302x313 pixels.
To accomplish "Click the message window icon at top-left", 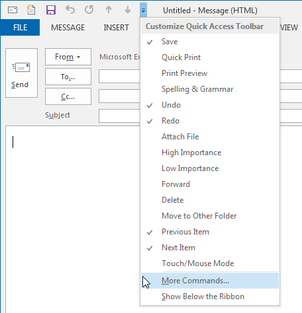I will pos(13,10).
